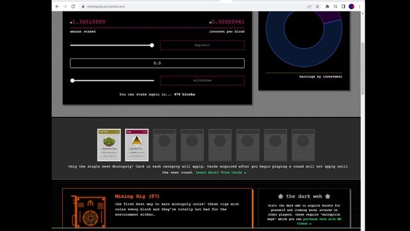Click the earnings by investment label
The height and width of the screenshot is (231, 410).
coord(320,76)
